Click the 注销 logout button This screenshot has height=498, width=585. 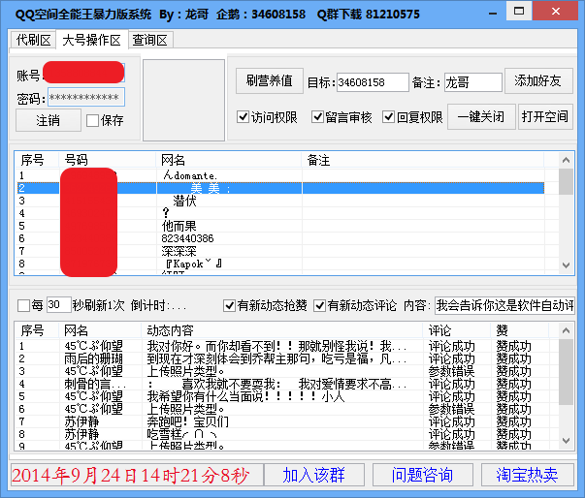(49, 120)
